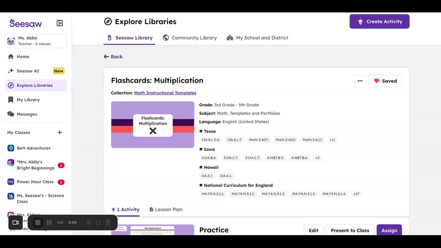The image size is (441, 248).
Task: Click the camera icon in recording toolbar
Action: coord(16,223)
